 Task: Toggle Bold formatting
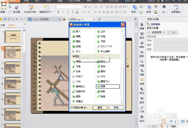point(59,12)
